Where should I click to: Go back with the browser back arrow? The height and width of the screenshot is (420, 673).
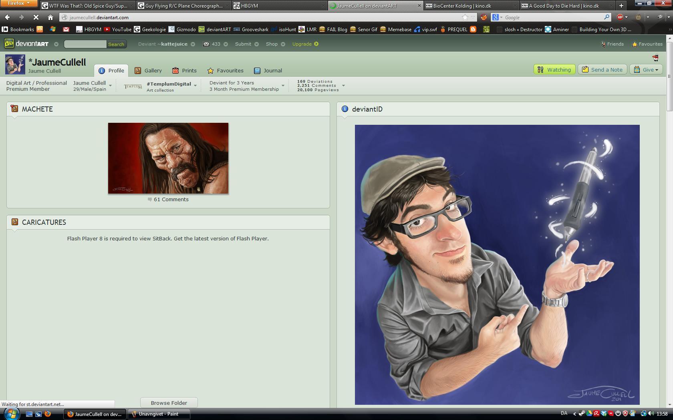pyautogui.click(x=7, y=17)
